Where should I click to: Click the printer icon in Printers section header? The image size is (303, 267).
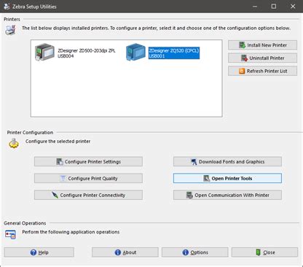coord(10,30)
